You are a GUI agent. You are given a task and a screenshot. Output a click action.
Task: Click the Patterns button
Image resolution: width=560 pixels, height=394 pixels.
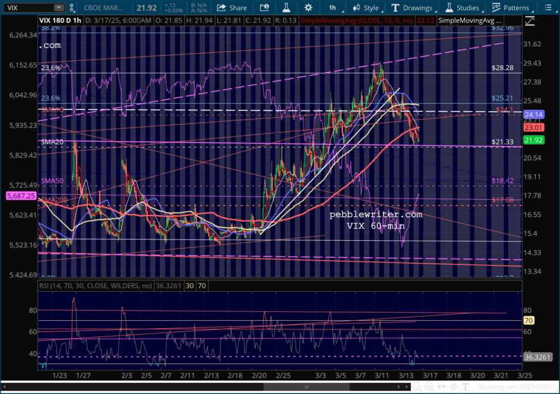(511, 8)
